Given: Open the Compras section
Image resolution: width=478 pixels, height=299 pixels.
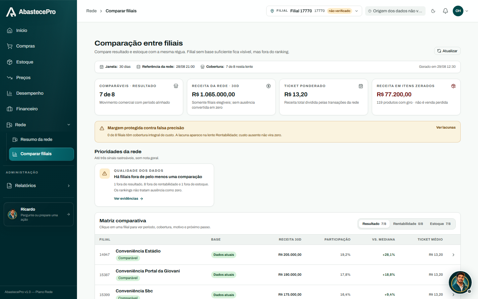Looking at the screenshot, I should [x=39, y=46].
